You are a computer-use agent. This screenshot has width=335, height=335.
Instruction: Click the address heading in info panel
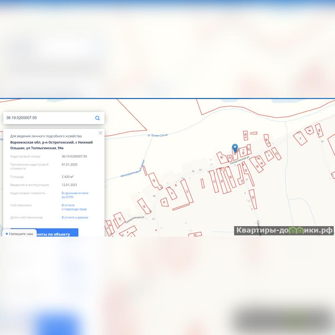point(51,145)
